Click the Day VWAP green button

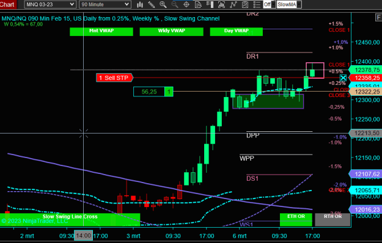(x=237, y=32)
